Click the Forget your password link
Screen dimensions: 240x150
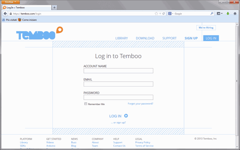(140, 104)
